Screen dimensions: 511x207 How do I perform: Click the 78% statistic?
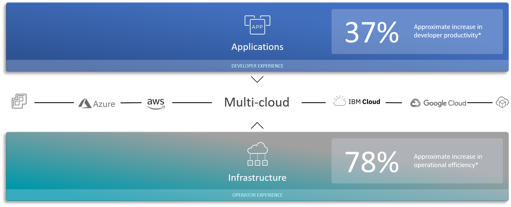372,162
